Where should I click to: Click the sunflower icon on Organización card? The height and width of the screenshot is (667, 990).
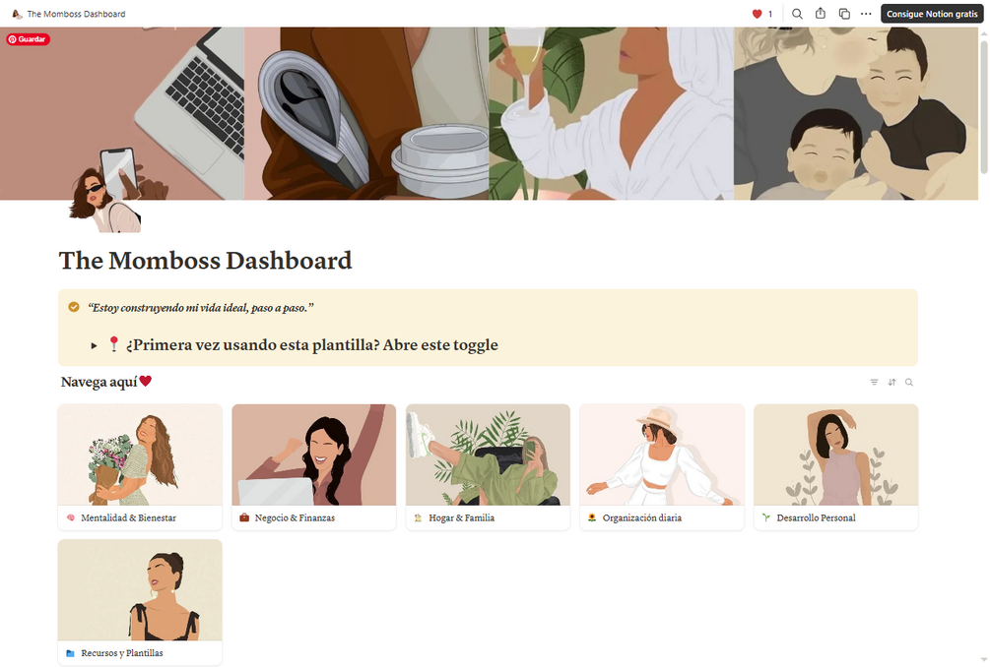592,517
